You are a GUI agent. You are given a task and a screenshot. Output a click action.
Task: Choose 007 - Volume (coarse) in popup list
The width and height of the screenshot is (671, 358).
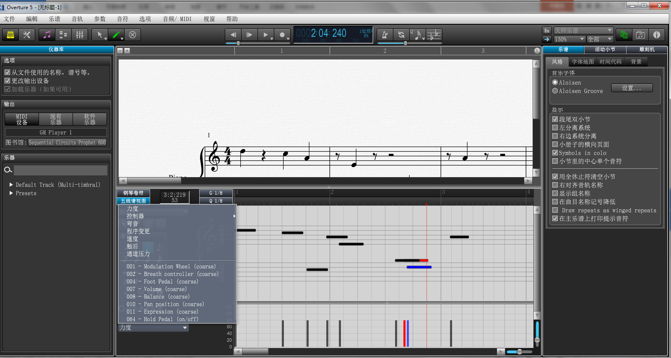coord(177,289)
